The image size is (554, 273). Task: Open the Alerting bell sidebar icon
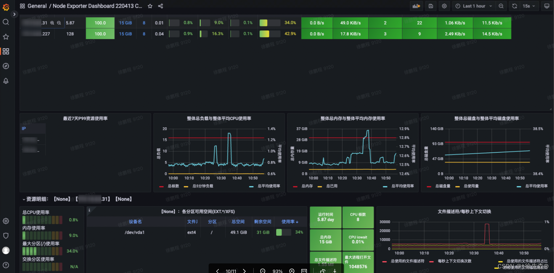[x=6, y=81]
